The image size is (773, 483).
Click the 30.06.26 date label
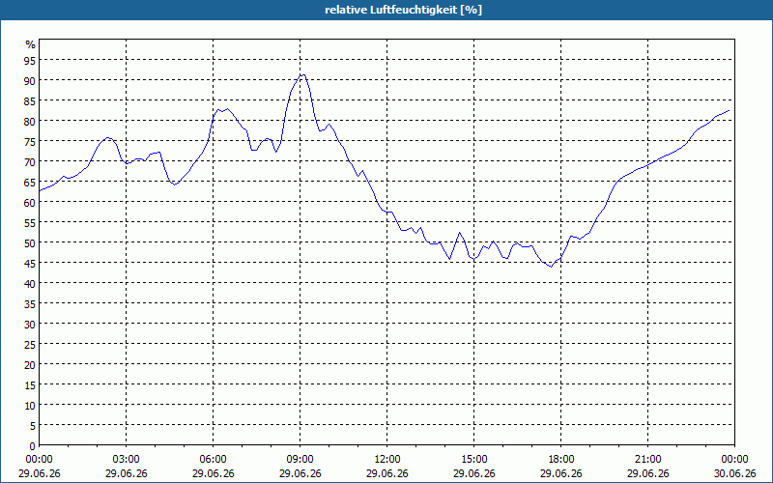tap(734, 473)
